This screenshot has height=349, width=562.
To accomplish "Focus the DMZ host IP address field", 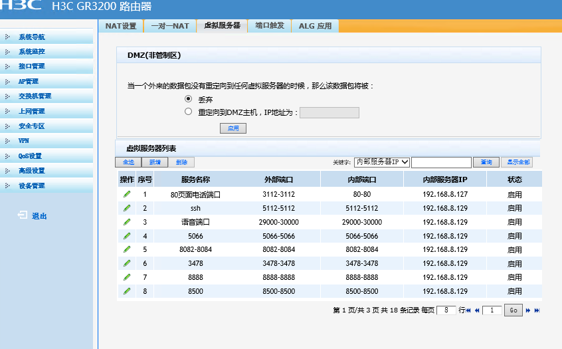I will tap(329, 112).
